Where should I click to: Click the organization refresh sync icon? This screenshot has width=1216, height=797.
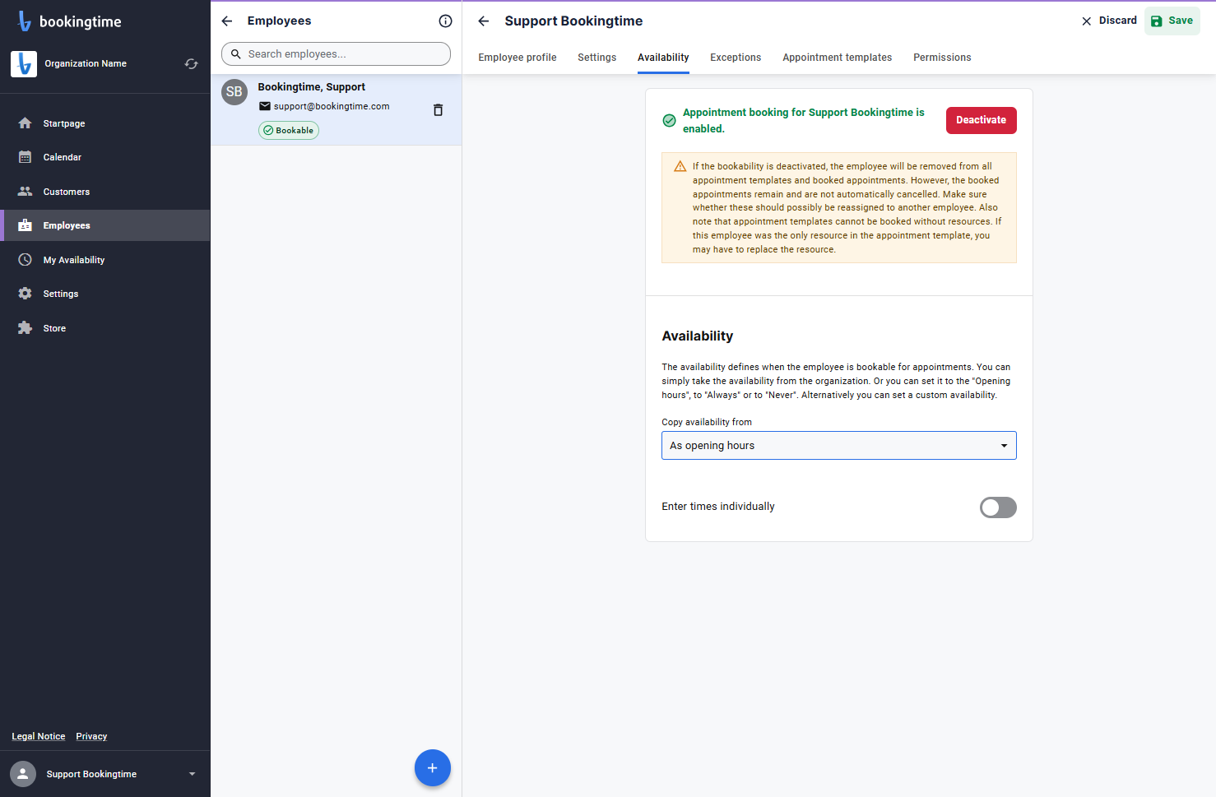192,63
